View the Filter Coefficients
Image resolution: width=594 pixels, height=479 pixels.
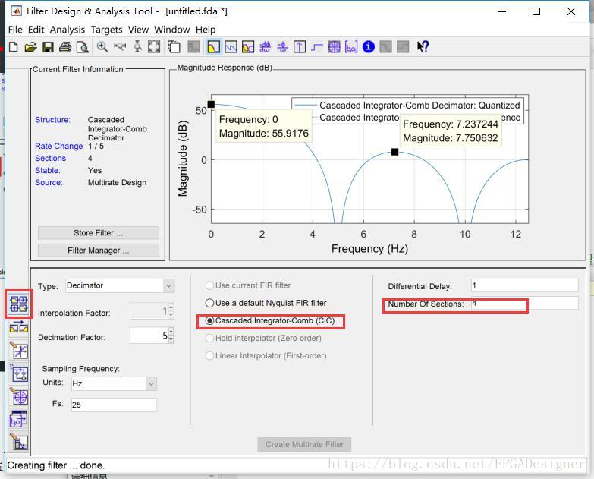pyautogui.click(x=351, y=46)
